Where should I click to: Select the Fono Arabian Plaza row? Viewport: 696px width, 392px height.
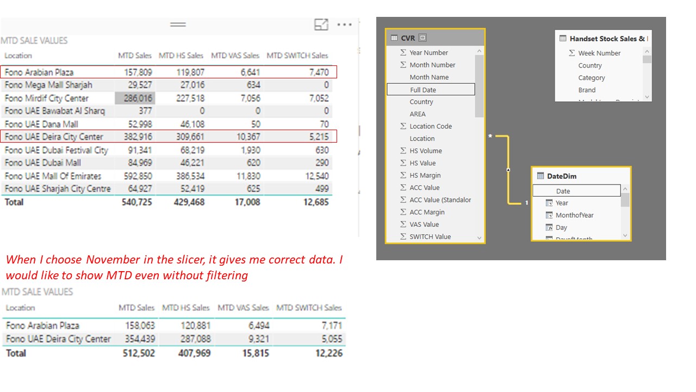point(169,72)
